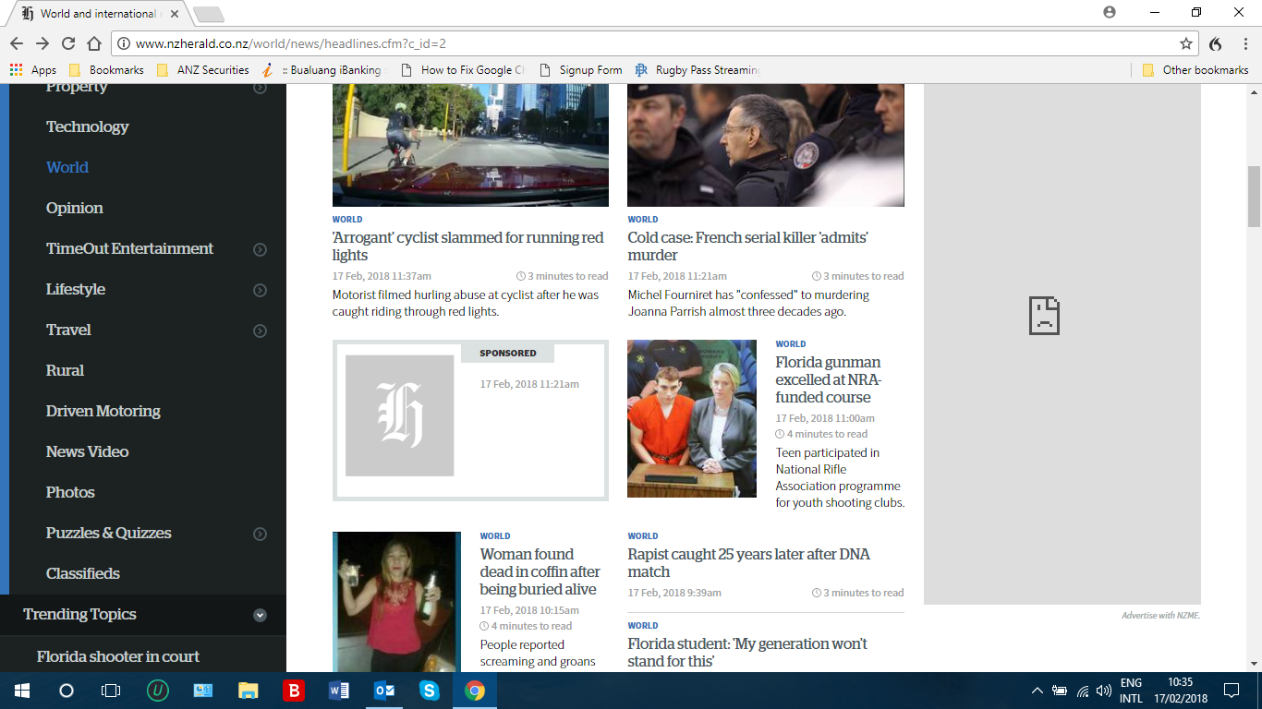Click the Wi-Fi network tray icon
This screenshot has height=709, width=1262.
pos(1083,691)
